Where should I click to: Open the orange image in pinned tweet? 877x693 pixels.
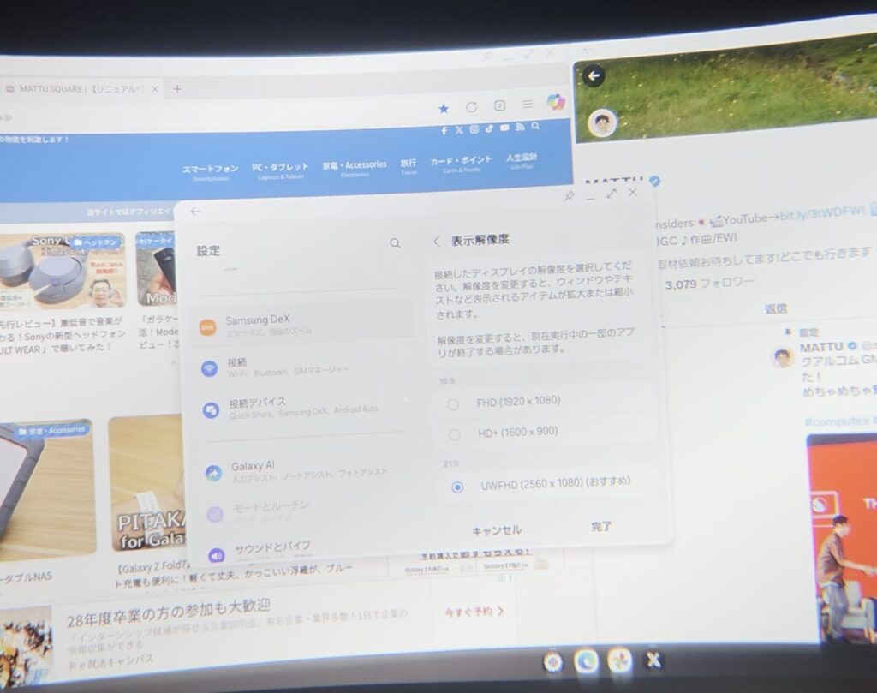(843, 537)
